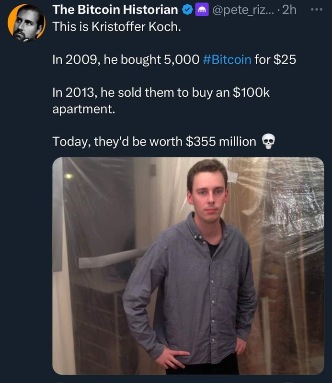Open the three-dot more options menu
Image resolution: width=332 pixels, height=383 pixels.
[x=317, y=10]
